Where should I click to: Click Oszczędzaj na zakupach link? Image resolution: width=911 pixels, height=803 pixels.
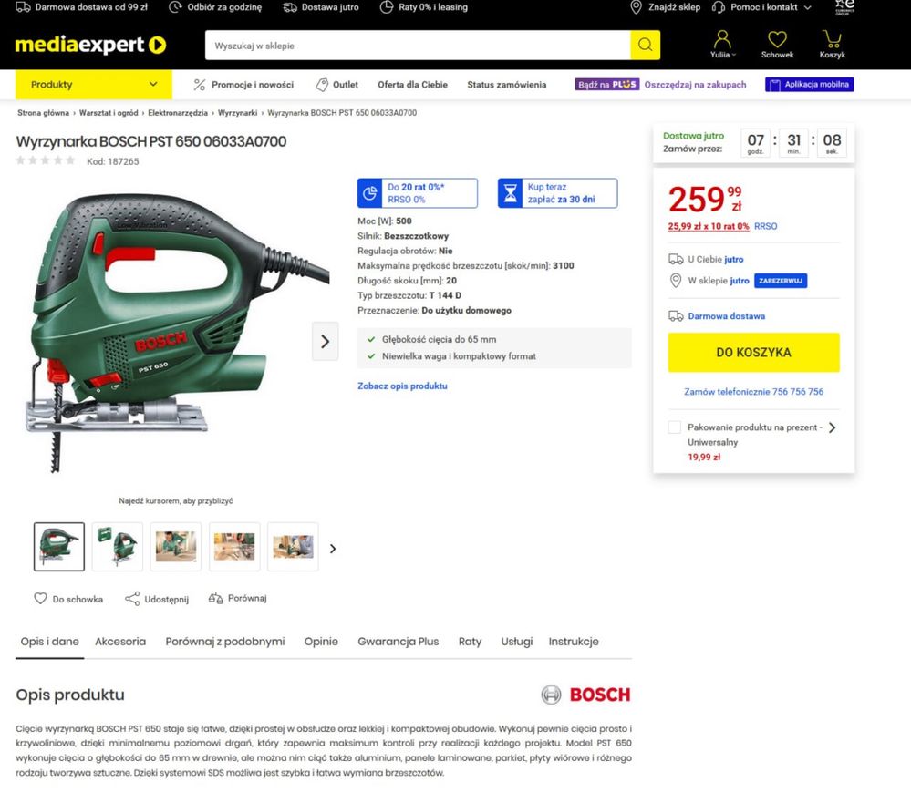pos(695,85)
